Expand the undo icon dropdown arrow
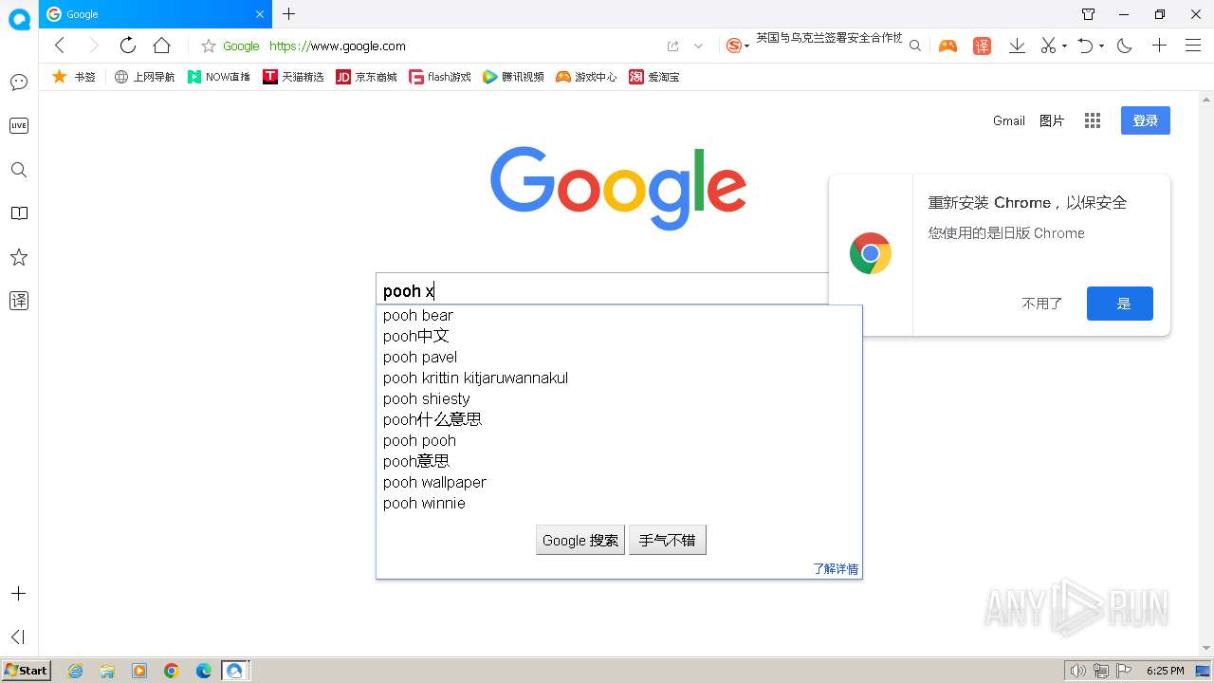The width and height of the screenshot is (1214, 683). 1101,46
